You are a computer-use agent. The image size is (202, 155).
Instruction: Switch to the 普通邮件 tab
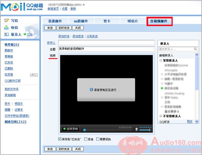click(x=55, y=21)
